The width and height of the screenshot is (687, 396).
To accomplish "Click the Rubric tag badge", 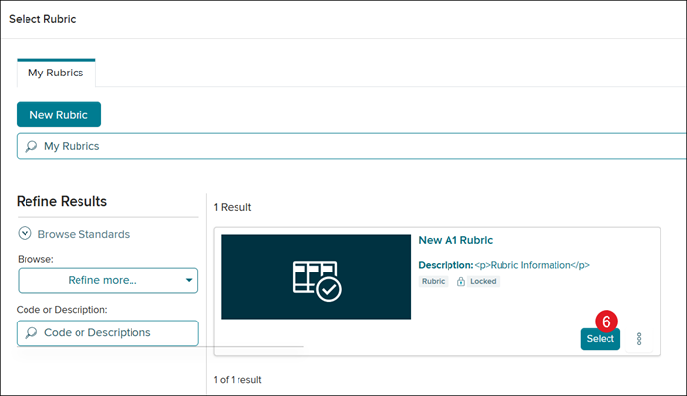I will coord(433,281).
